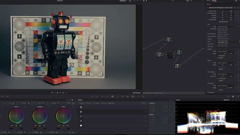Click the play forward button under viewer
Screen dimensions: 240x135
(60, 93)
